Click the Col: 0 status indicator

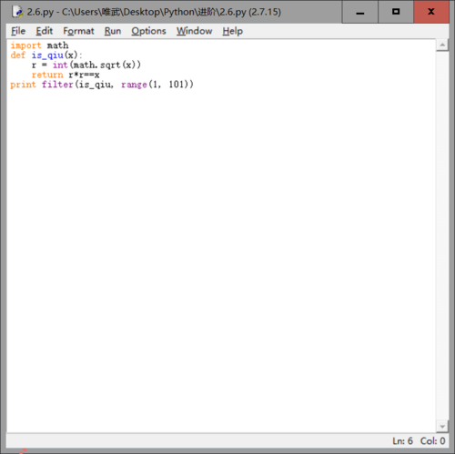pyautogui.click(x=432, y=440)
